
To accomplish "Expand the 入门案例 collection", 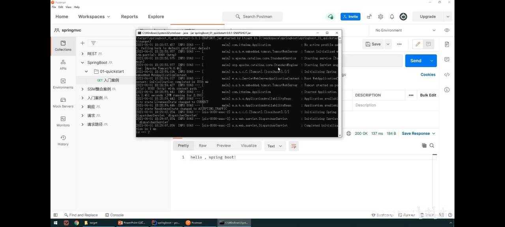I will click(x=82, y=98).
